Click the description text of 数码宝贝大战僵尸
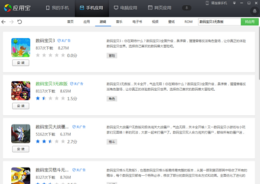This screenshot has height=184, width=260. coord(176,130)
